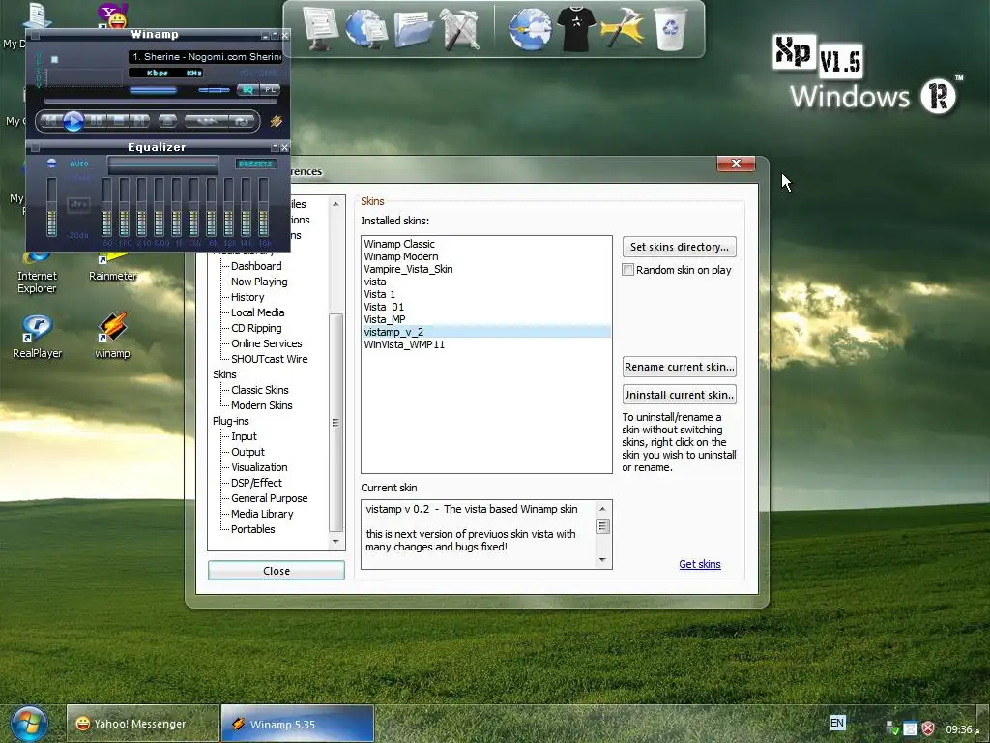The width and height of the screenshot is (990, 743).
Task: Open Now Playing in preferences tree
Action: coord(259,282)
